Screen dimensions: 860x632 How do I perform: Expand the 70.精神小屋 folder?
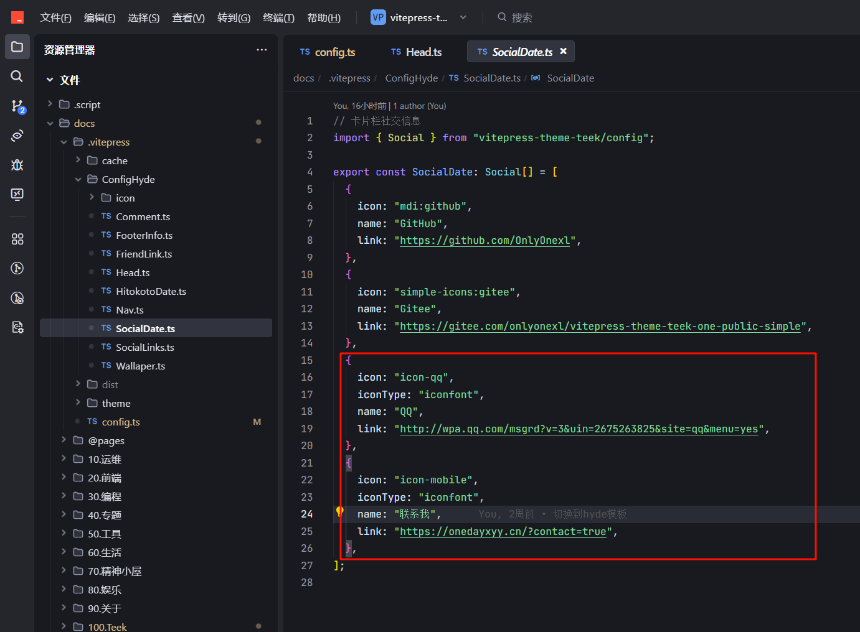click(x=64, y=570)
